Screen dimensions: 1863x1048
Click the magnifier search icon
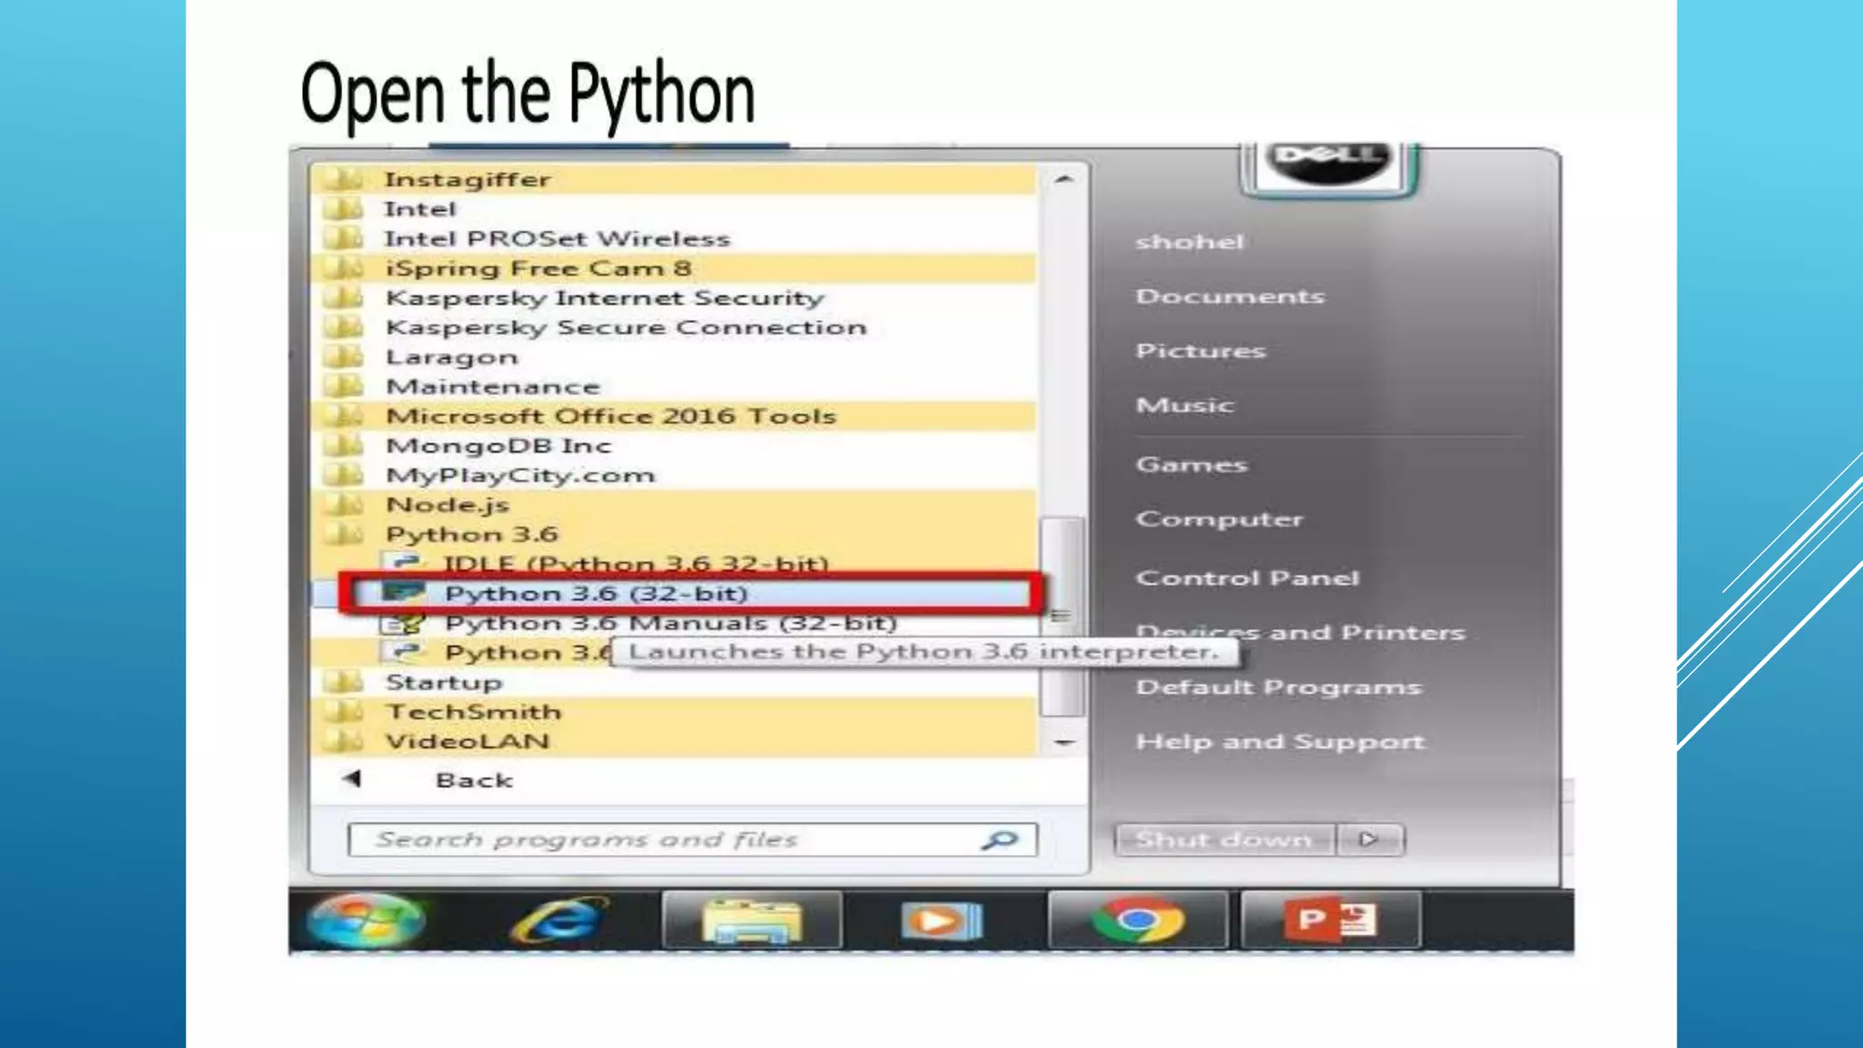pyautogui.click(x=1000, y=840)
